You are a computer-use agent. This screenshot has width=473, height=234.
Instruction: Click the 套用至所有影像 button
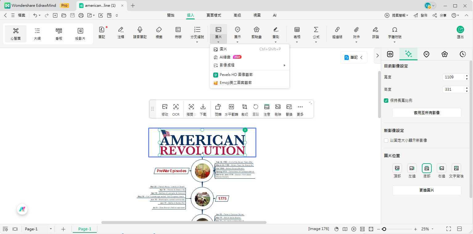(x=426, y=113)
